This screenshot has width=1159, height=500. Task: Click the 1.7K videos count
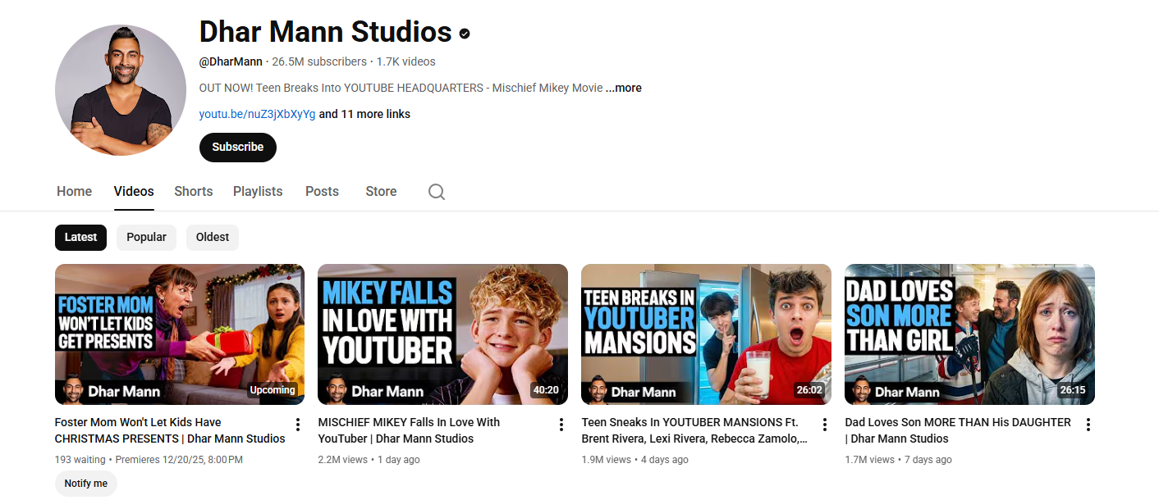(405, 61)
